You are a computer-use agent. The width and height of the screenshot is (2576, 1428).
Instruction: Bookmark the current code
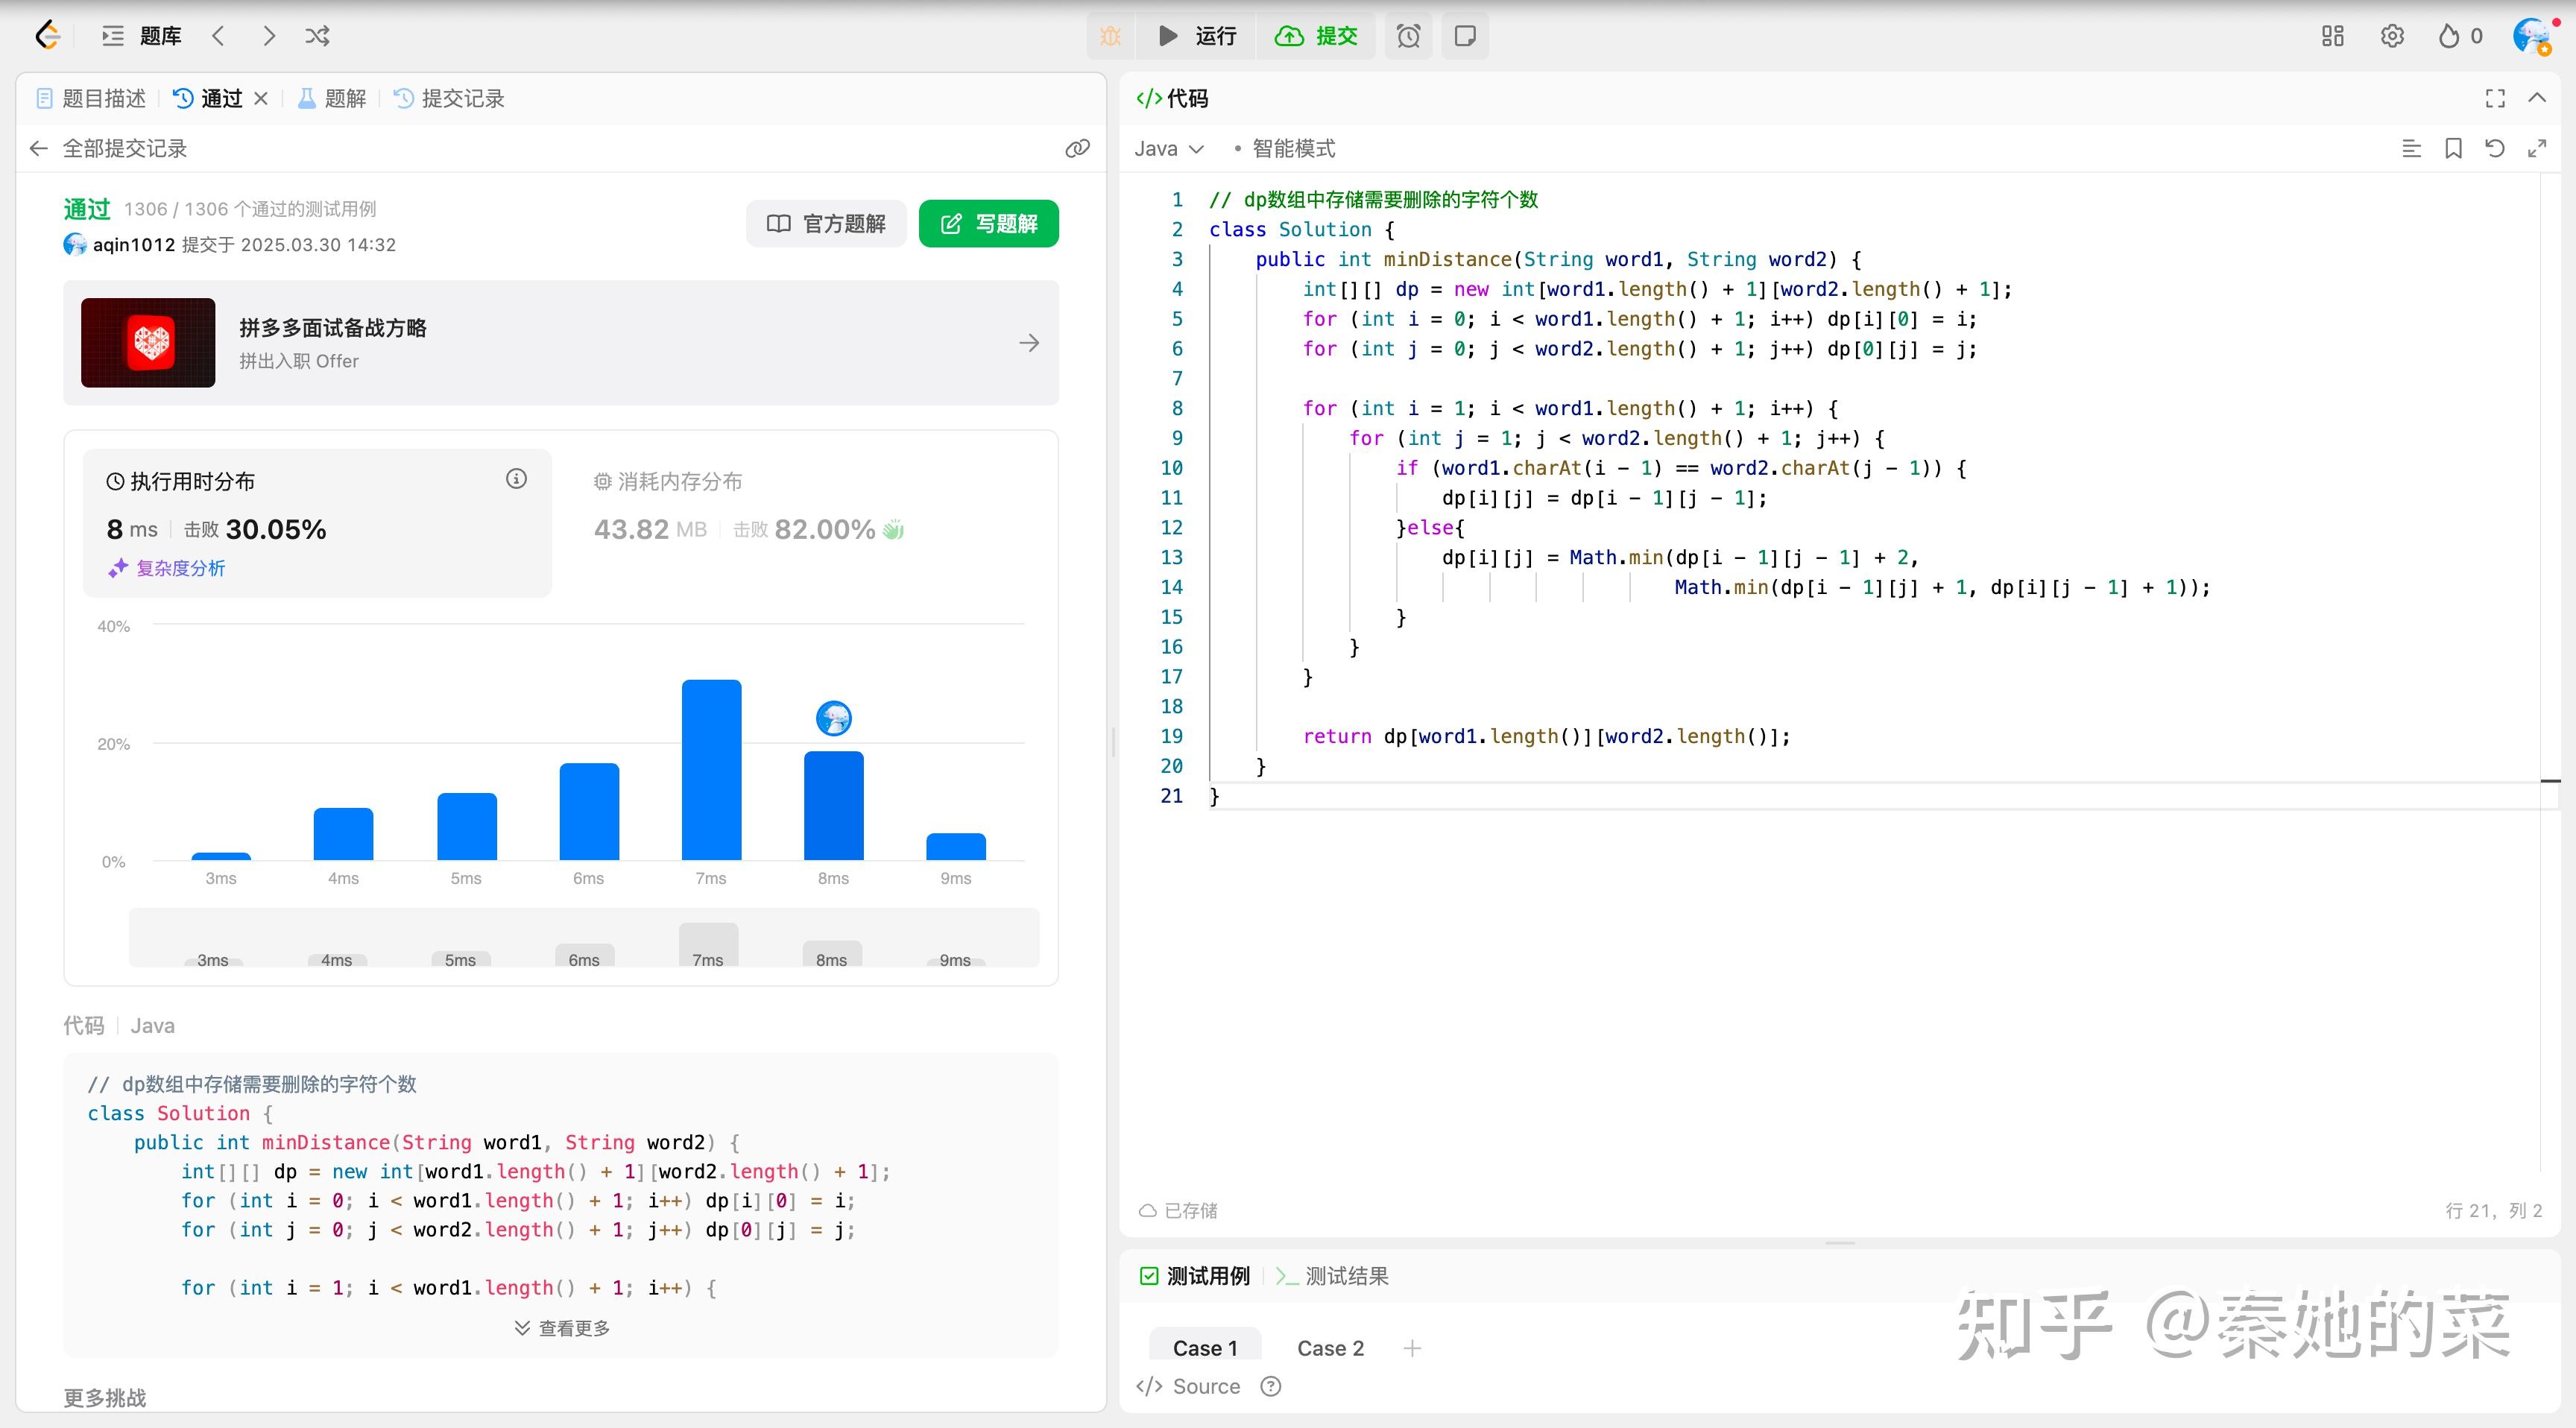click(x=2452, y=148)
